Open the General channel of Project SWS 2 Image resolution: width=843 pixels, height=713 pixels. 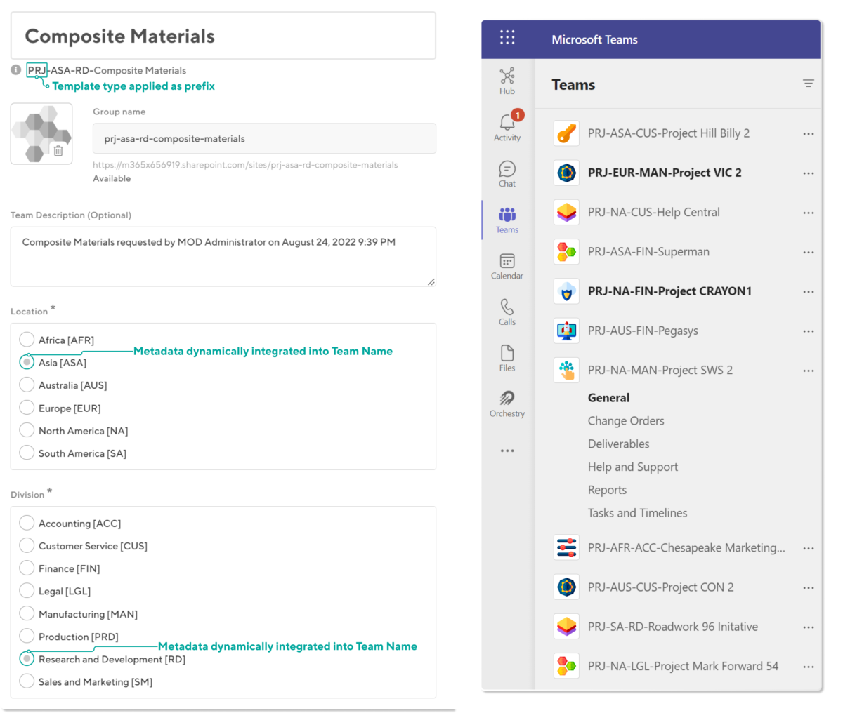[x=608, y=397]
